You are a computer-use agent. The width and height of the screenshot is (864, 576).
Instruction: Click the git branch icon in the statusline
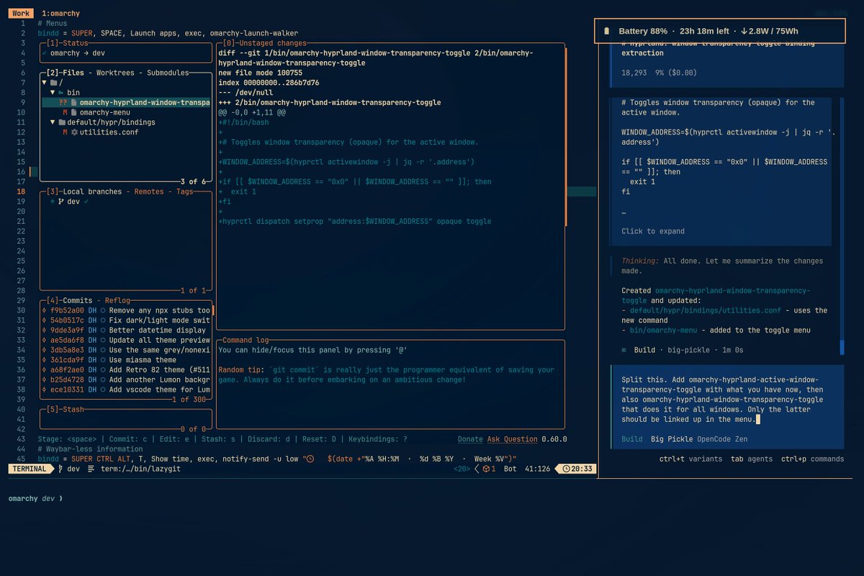click(61, 469)
